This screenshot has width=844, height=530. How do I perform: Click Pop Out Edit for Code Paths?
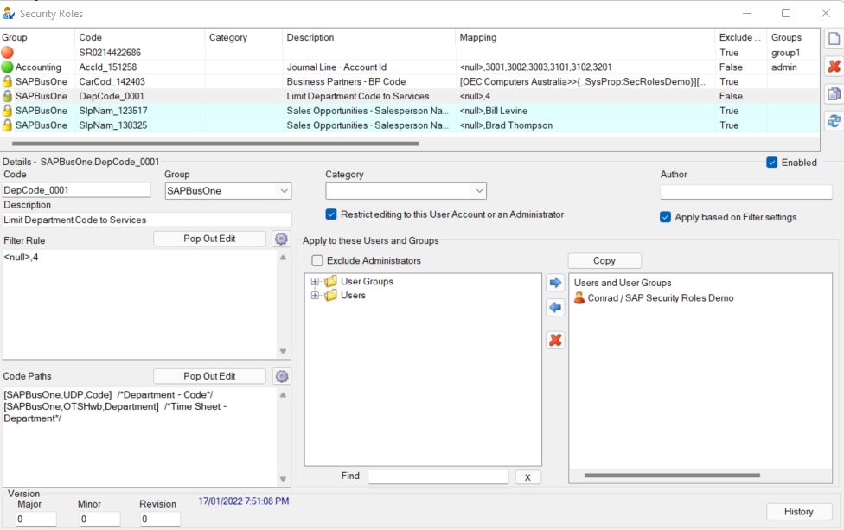209,376
